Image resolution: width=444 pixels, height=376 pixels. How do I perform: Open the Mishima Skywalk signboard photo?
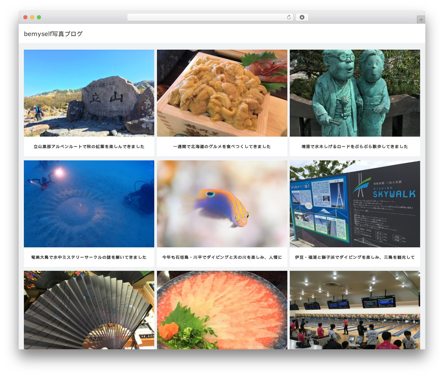pos(355,204)
